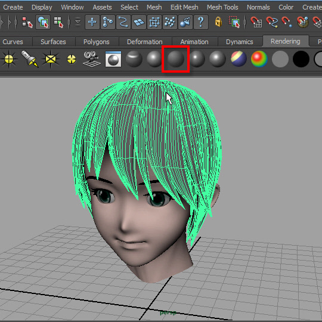Image resolution: width=322 pixels, height=322 pixels.
Task: Lock current selection padlock icon
Action: point(218,22)
